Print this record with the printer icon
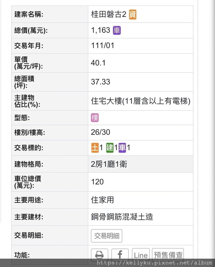This screenshot has width=215, height=267. (x=99, y=254)
